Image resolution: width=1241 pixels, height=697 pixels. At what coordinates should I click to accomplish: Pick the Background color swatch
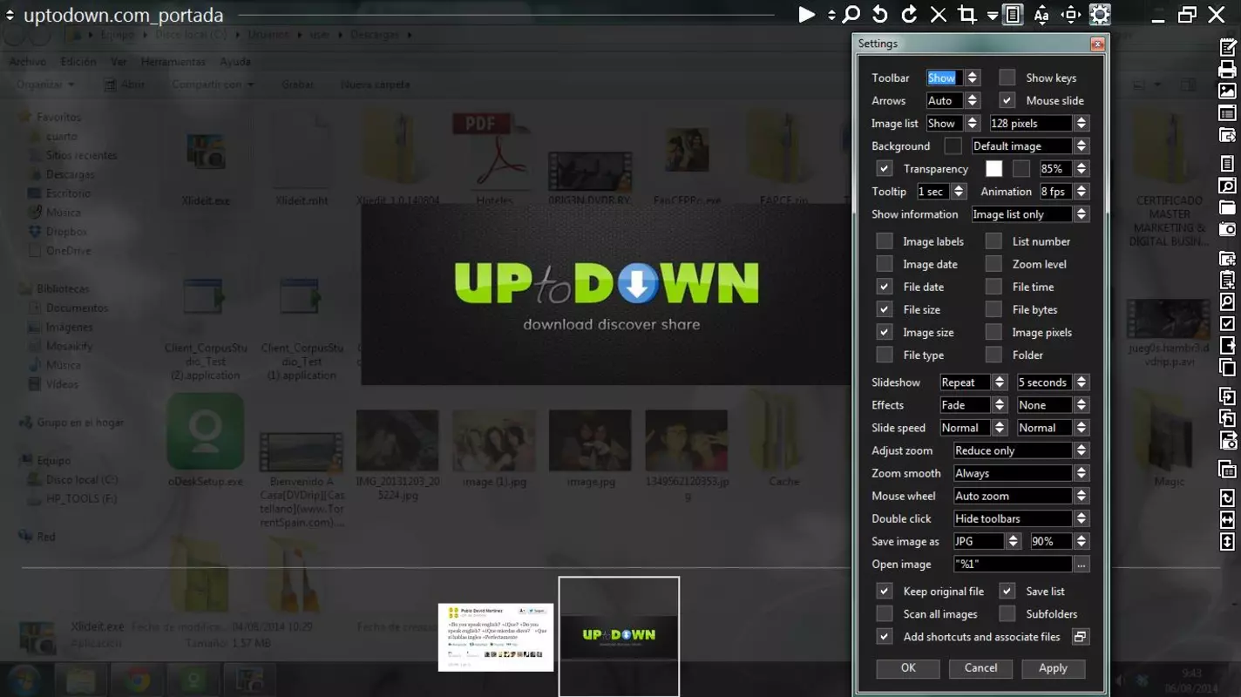(x=953, y=145)
